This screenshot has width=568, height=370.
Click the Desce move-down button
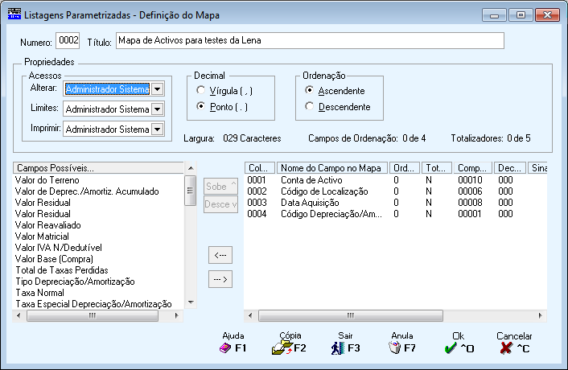tap(220, 204)
